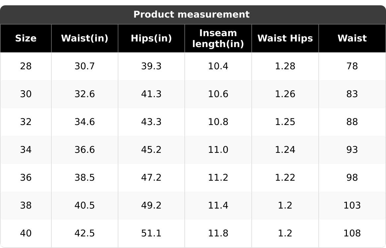Select the Inseam length(in) header
386x248 pixels.
point(218,38)
